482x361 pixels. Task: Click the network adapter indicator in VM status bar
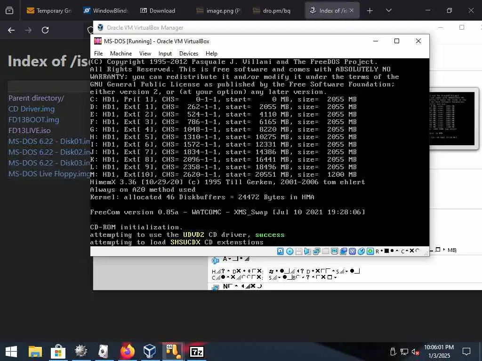tap(316, 251)
